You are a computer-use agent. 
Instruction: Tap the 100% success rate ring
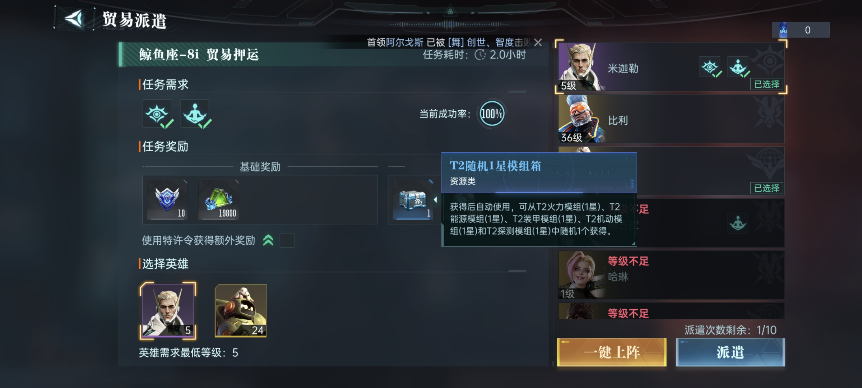coord(492,114)
